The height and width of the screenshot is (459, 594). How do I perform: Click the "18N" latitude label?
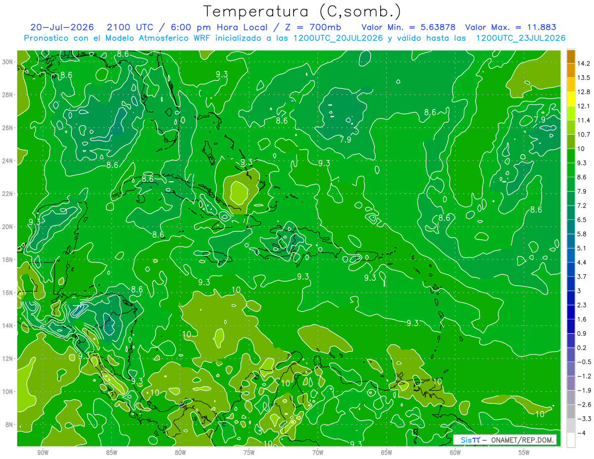tap(8, 260)
